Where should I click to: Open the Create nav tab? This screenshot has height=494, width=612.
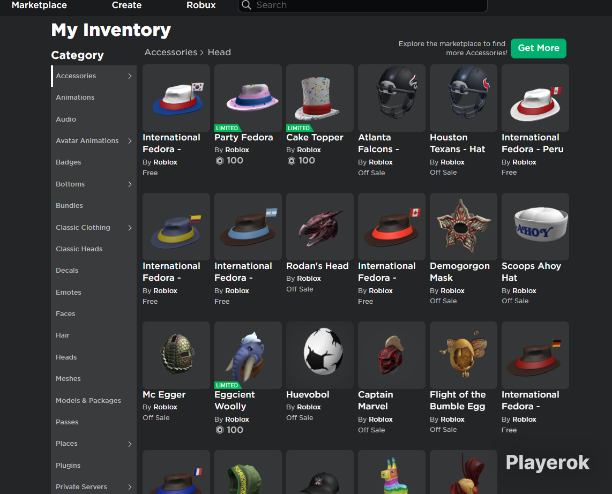pos(126,5)
